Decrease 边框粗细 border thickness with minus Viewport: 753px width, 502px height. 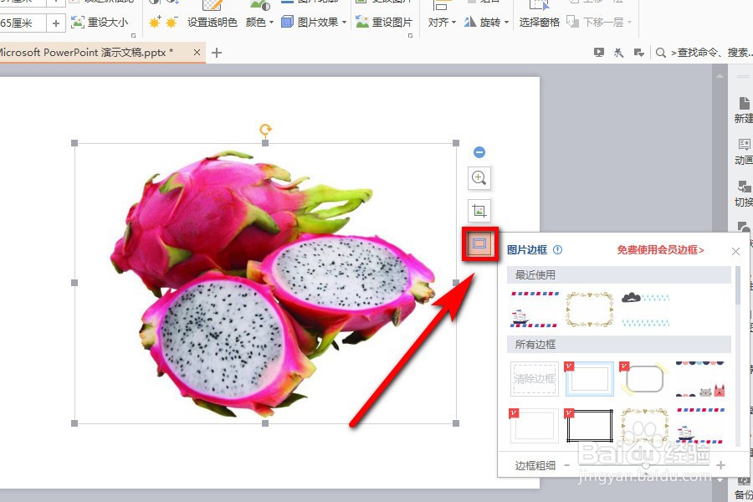[566, 465]
